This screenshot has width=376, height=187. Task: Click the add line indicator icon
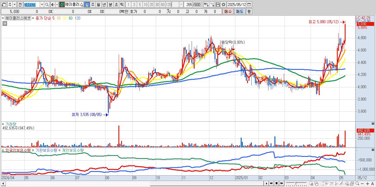point(212,5)
